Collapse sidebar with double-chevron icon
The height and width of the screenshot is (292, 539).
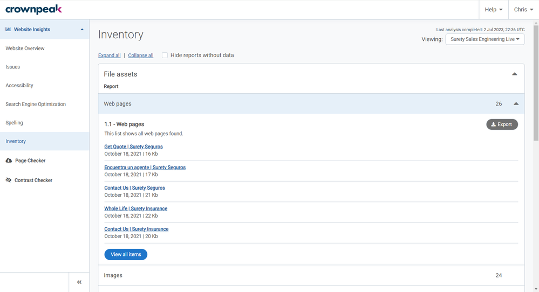coord(79,282)
